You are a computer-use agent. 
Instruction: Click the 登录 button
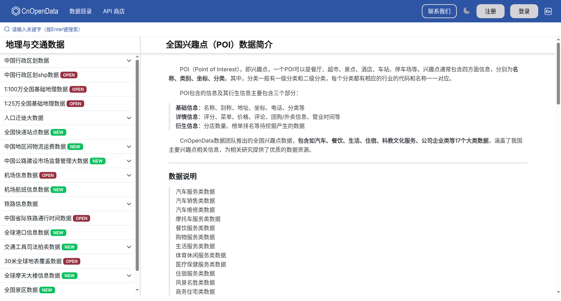point(524,11)
